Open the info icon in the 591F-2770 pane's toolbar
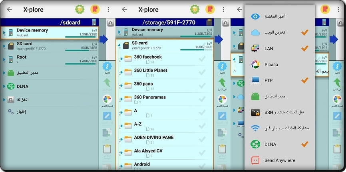 click(x=222, y=67)
